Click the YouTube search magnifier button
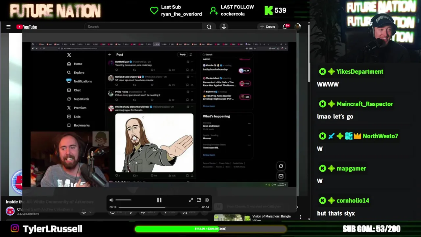Image resolution: width=421 pixels, height=237 pixels. 209,27
